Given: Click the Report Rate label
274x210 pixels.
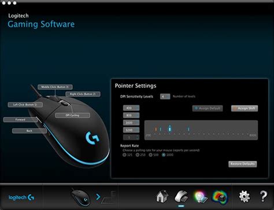Looking at the screenshot, I should pos(129,146).
